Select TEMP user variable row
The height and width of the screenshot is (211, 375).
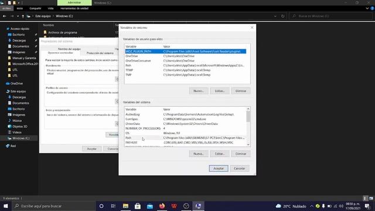coord(185,70)
